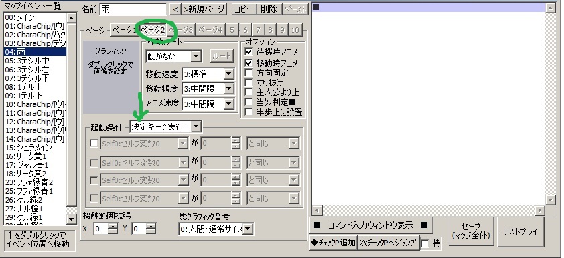The width and height of the screenshot is (564, 258).
Task: Select event 00:メイン in list
Action: (35, 17)
